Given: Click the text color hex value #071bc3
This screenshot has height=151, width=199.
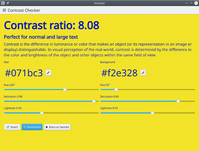Looking at the screenshot, I should click(24, 73).
